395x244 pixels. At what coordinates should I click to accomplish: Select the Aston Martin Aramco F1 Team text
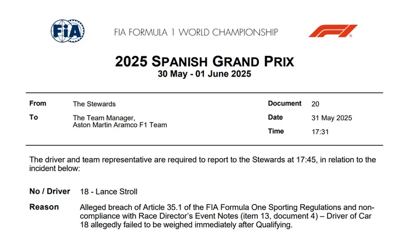[120, 125]
